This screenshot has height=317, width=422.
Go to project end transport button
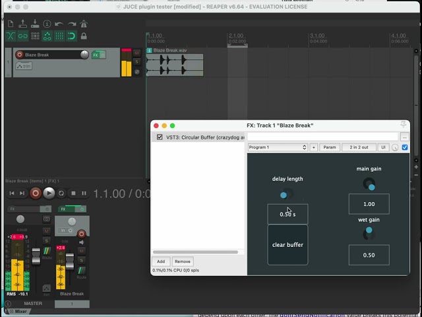click(x=22, y=193)
